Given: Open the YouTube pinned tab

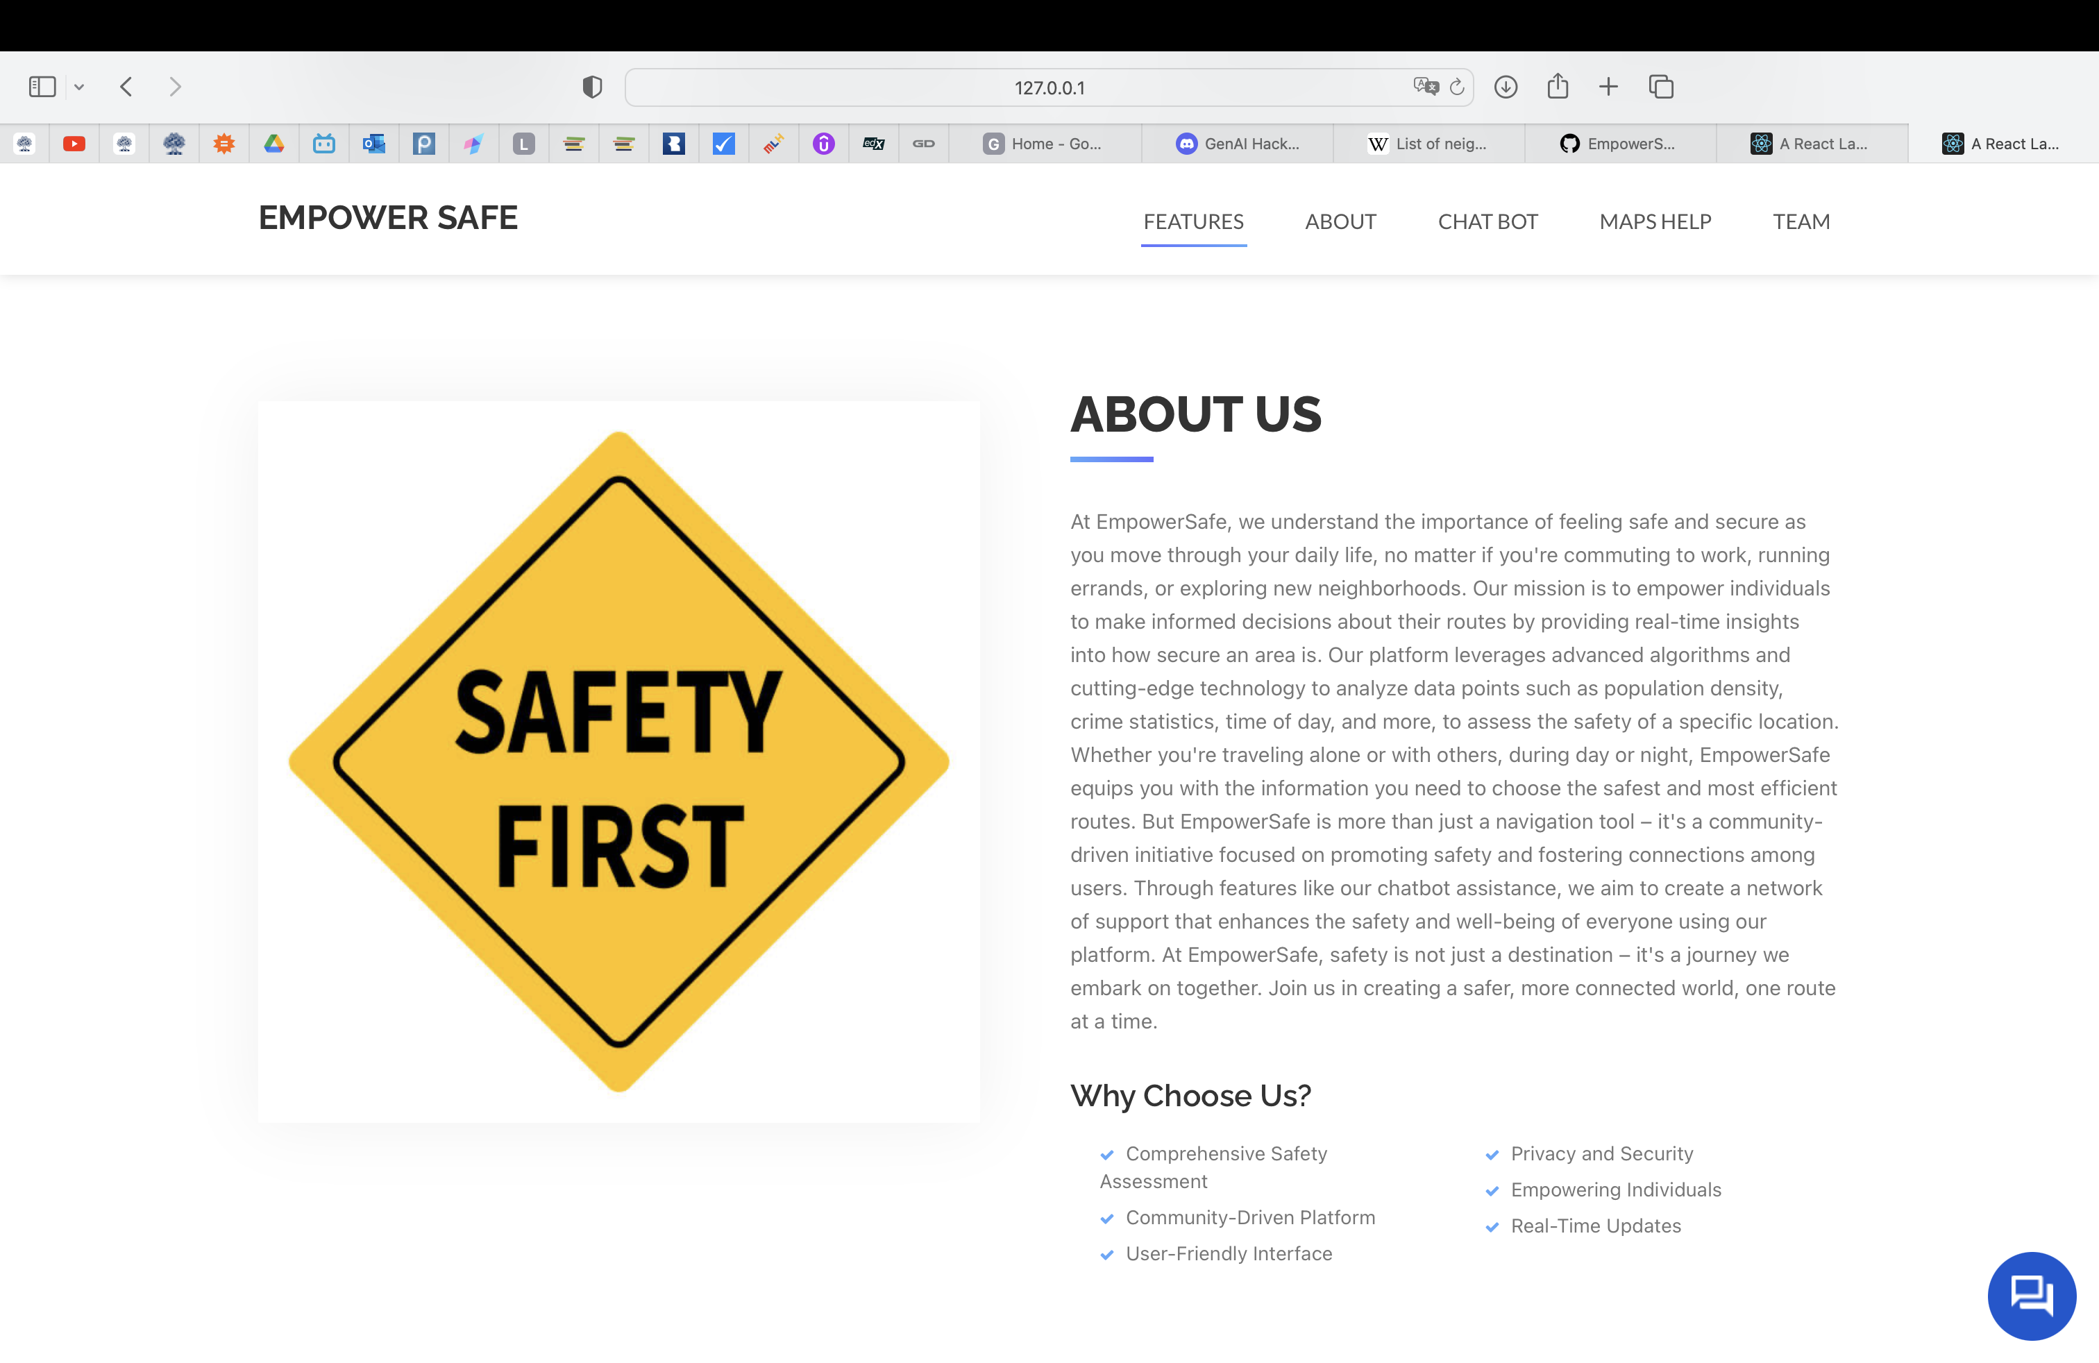Looking at the screenshot, I should click(74, 144).
